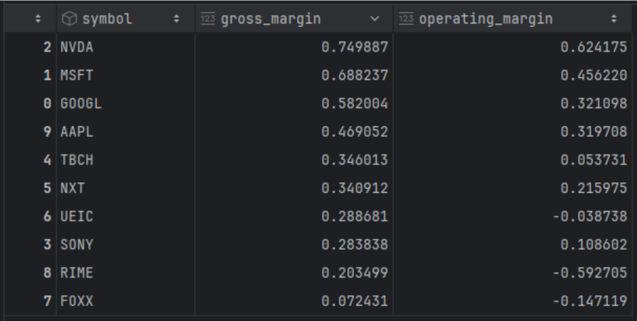637x321 pixels.
Task: Sort by the symbol column using its arrows
Action: coord(176,19)
